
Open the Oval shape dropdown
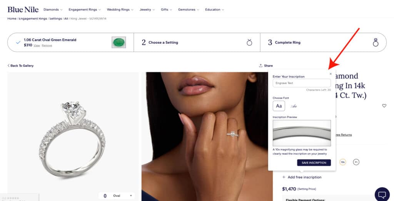coord(117,196)
